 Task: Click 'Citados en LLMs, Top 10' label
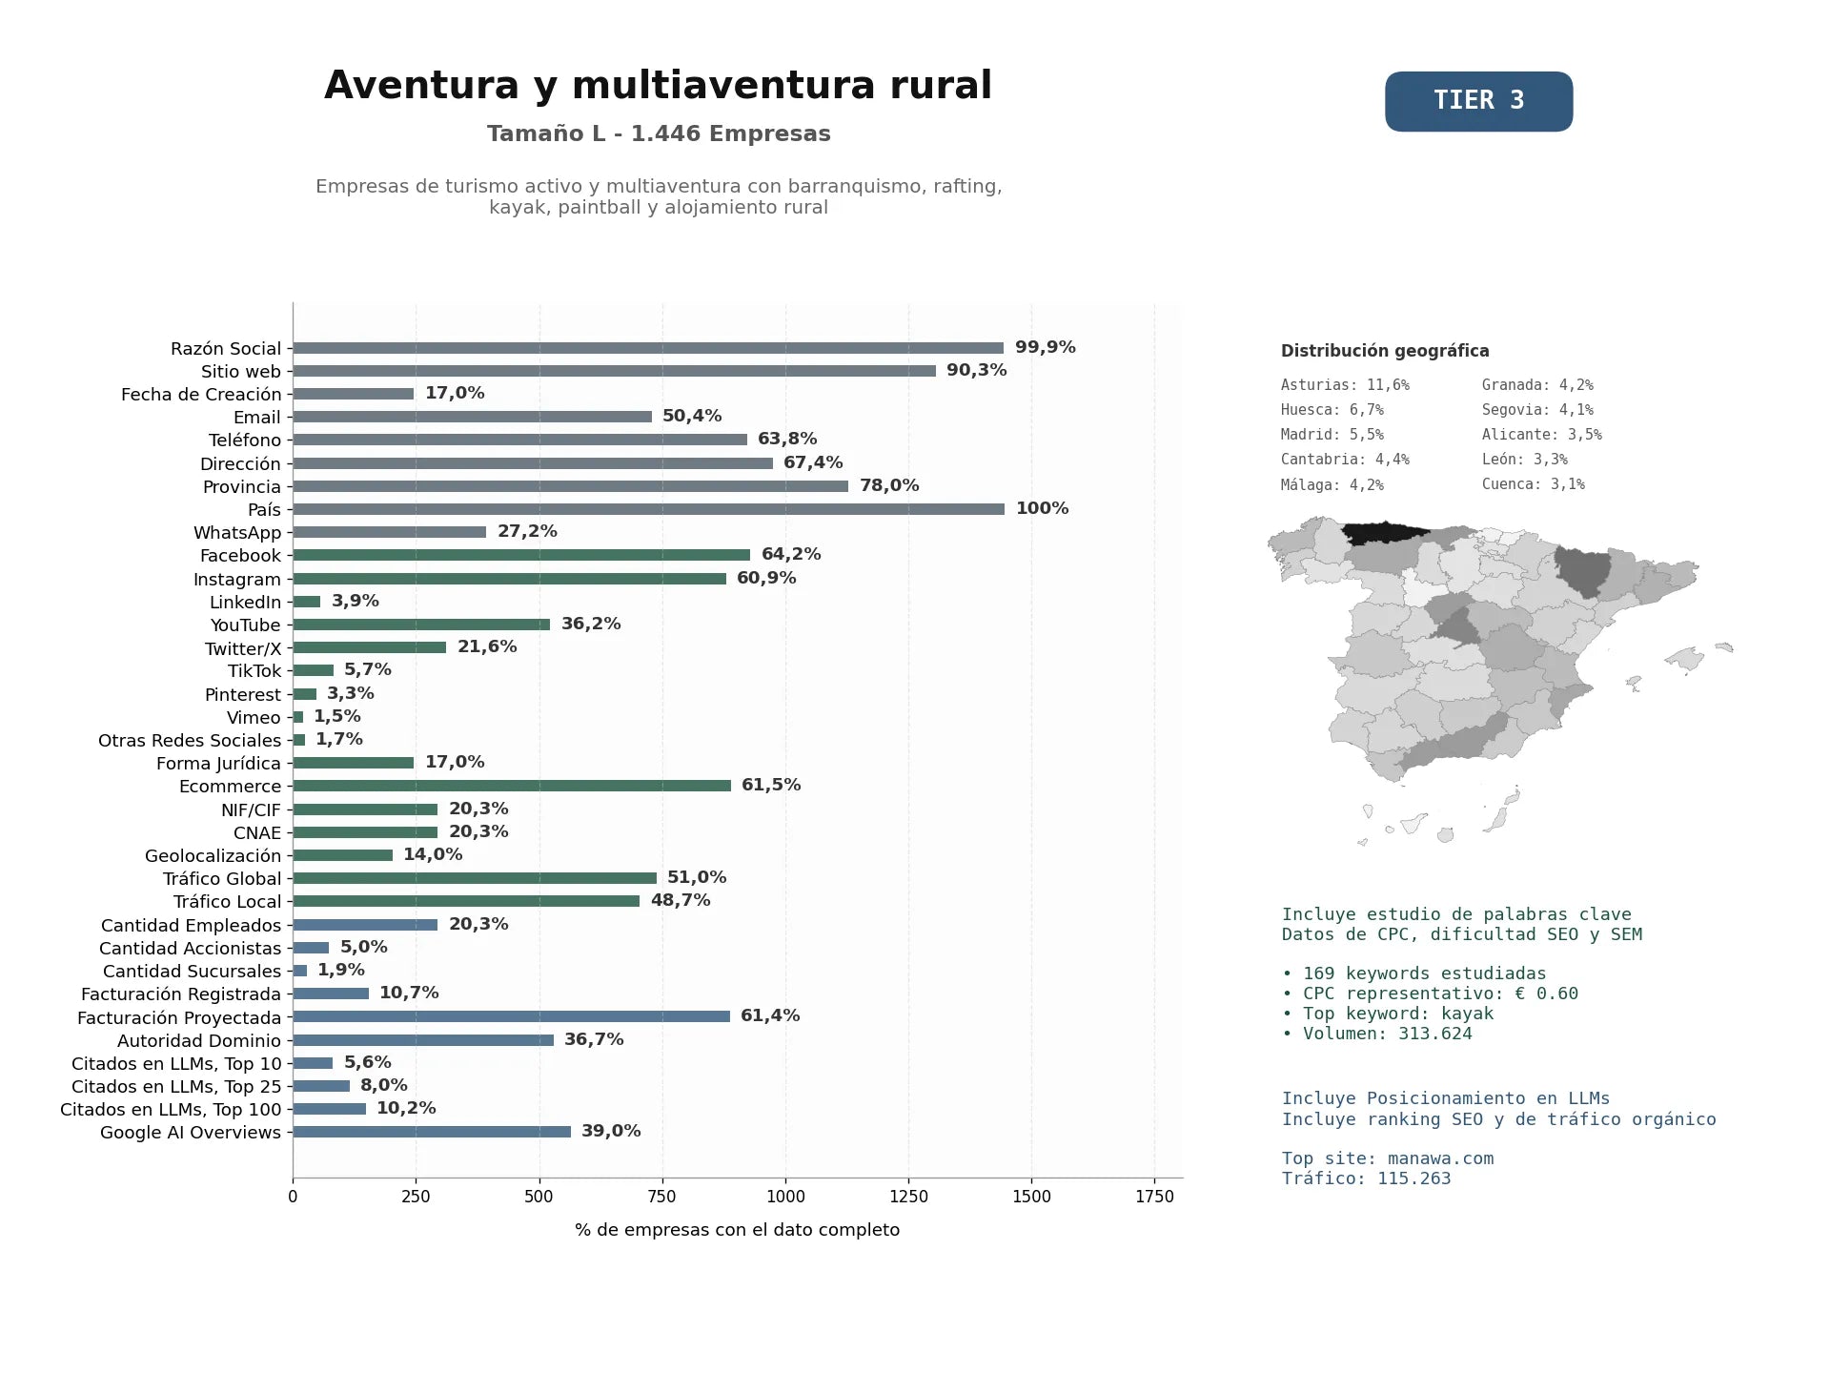coord(176,1064)
